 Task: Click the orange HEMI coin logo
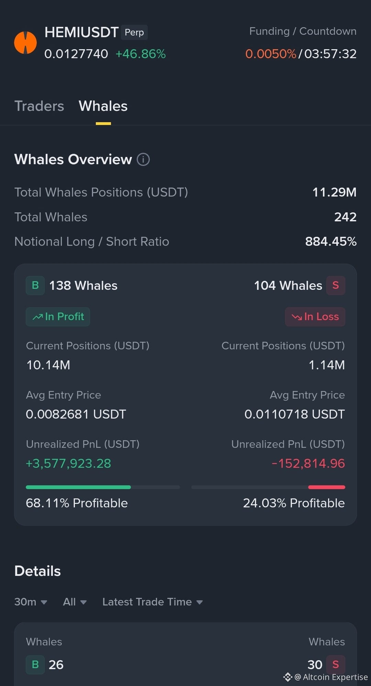(x=25, y=43)
